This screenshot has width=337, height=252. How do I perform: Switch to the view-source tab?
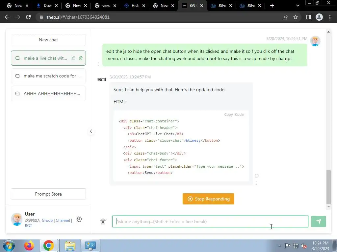pos(103,6)
